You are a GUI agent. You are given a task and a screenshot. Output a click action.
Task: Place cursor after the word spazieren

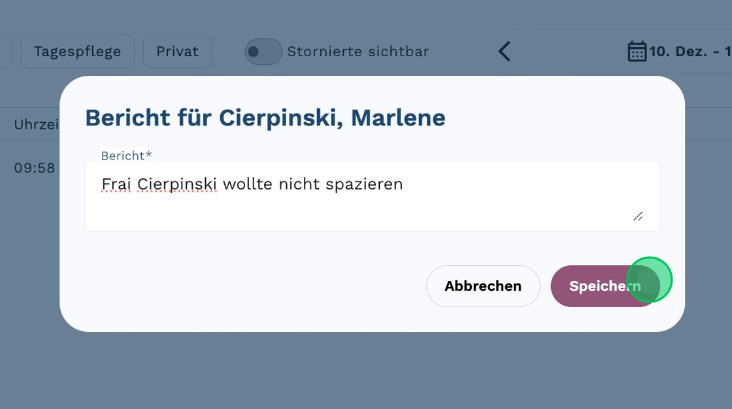(x=404, y=184)
